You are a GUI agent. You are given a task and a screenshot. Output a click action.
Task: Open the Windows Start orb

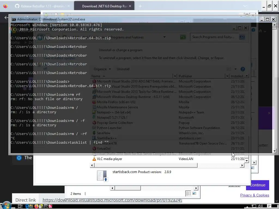click(7, 205)
